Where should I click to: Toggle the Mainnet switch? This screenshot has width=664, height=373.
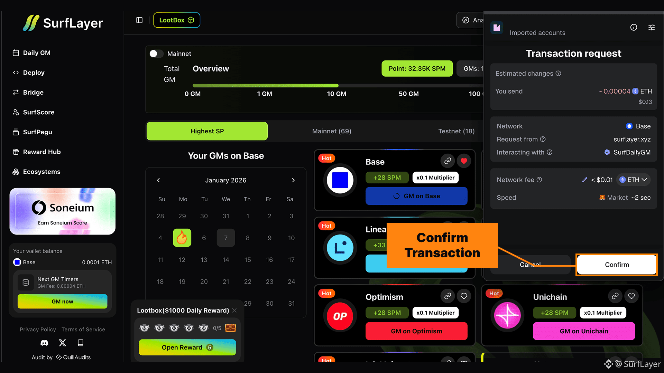[156, 54]
